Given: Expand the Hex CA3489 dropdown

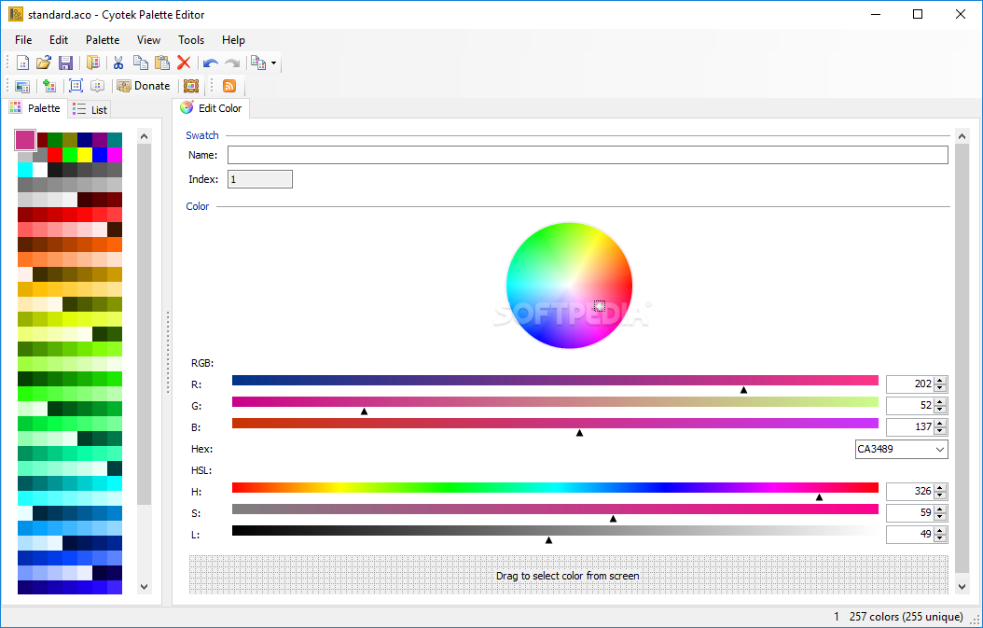Looking at the screenshot, I should (939, 449).
